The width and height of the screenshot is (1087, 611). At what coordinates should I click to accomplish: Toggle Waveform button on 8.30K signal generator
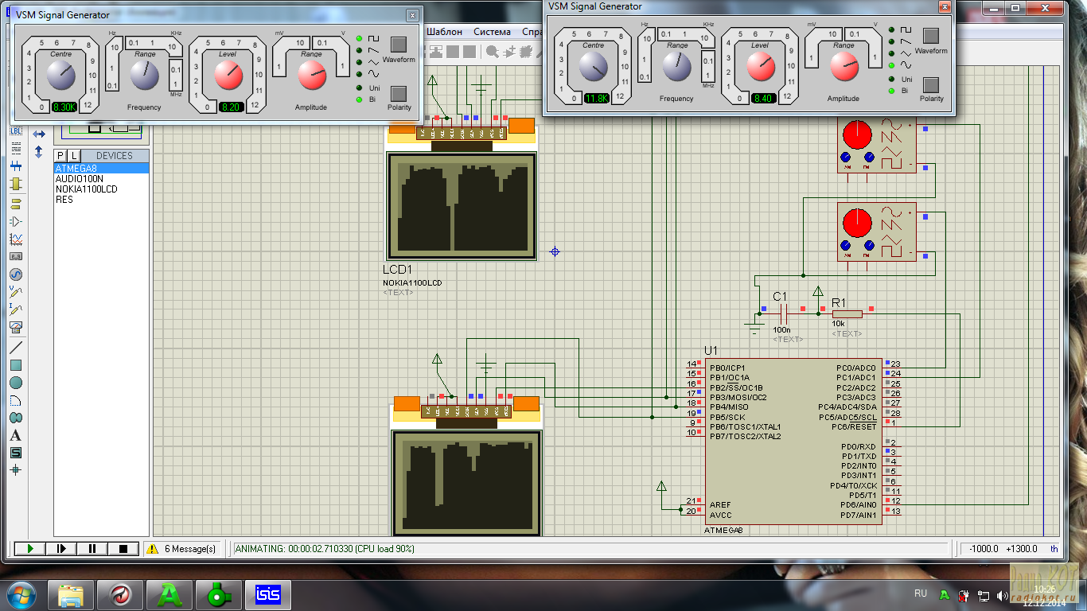click(399, 45)
